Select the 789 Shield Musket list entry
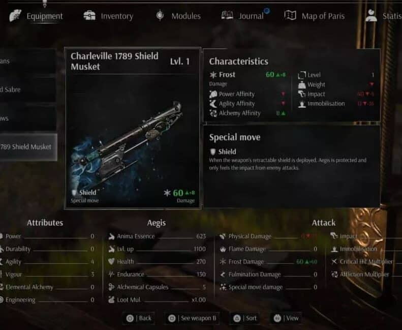The image size is (402, 330). [28, 147]
